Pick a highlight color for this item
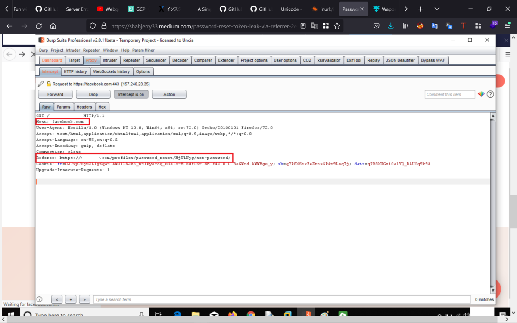 click(481, 94)
